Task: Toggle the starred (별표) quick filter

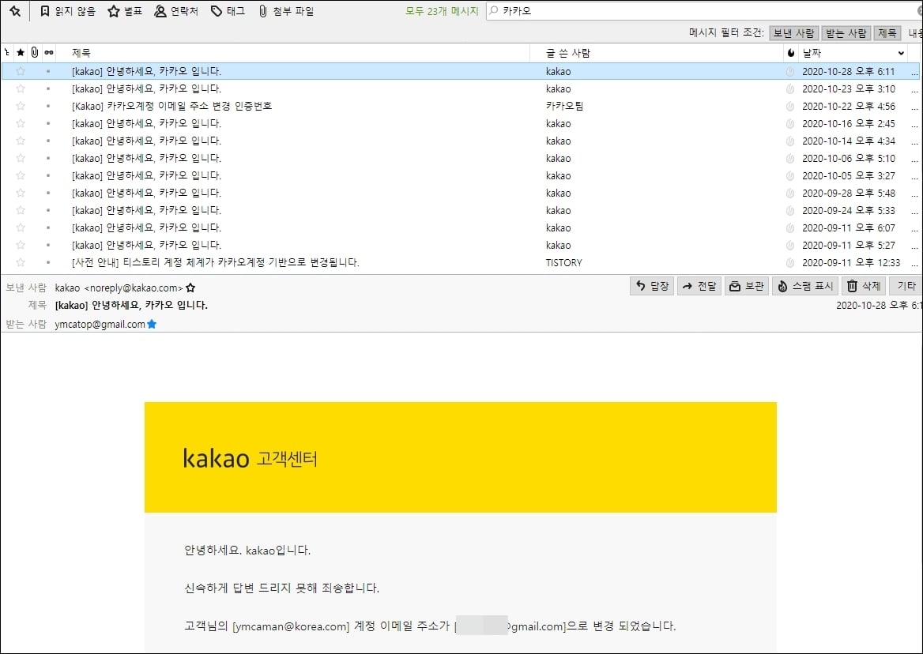Action: click(x=125, y=10)
